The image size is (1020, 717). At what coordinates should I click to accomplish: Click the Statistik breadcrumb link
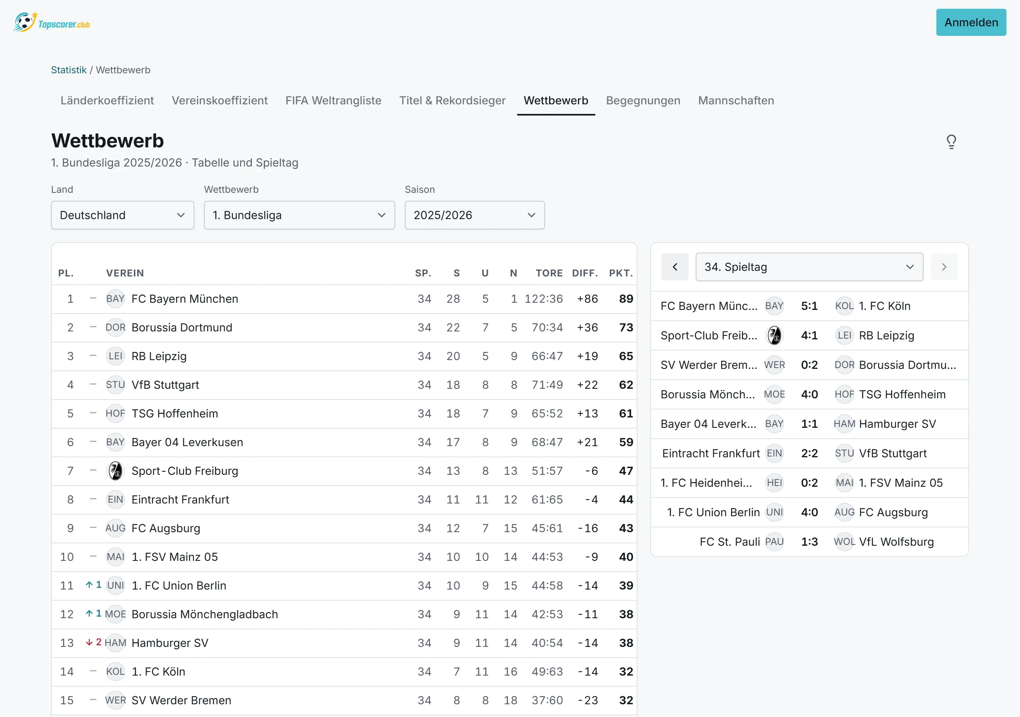pos(69,70)
